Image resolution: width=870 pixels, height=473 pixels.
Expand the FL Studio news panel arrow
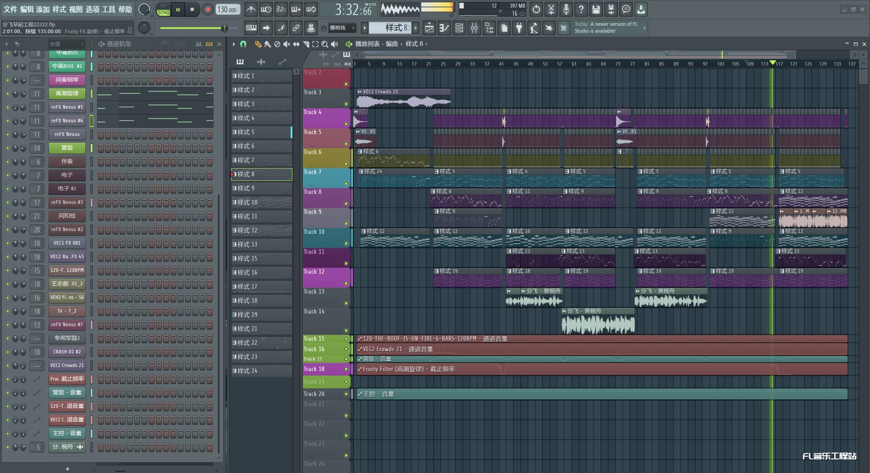point(644,28)
